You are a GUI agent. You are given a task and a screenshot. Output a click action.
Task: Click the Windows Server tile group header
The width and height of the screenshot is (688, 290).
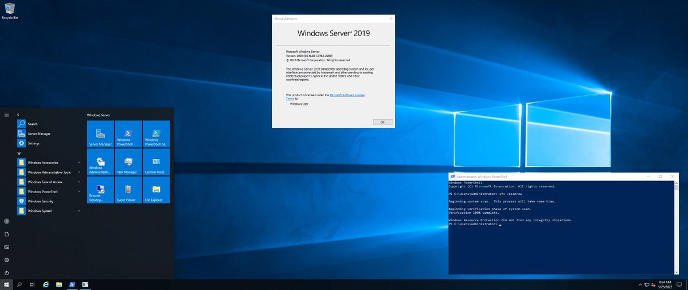click(x=98, y=115)
